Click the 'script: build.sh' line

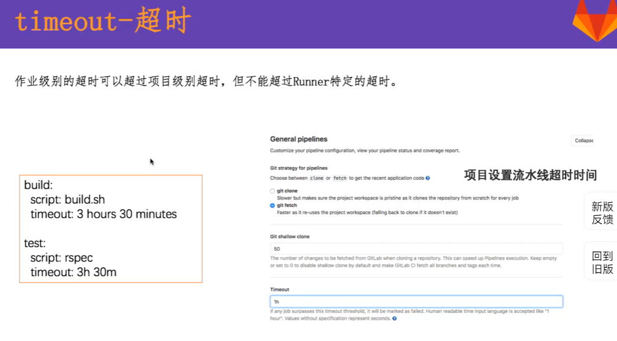point(68,199)
